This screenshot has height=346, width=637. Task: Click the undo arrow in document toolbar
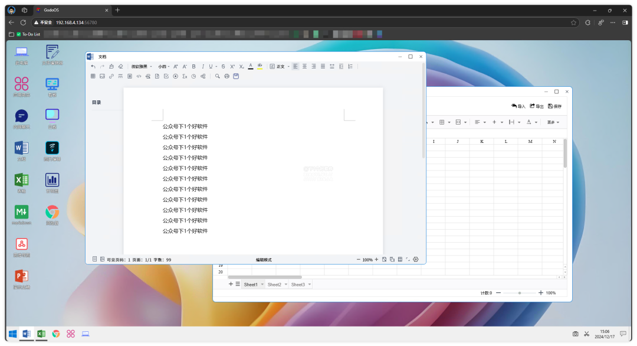point(93,67)
